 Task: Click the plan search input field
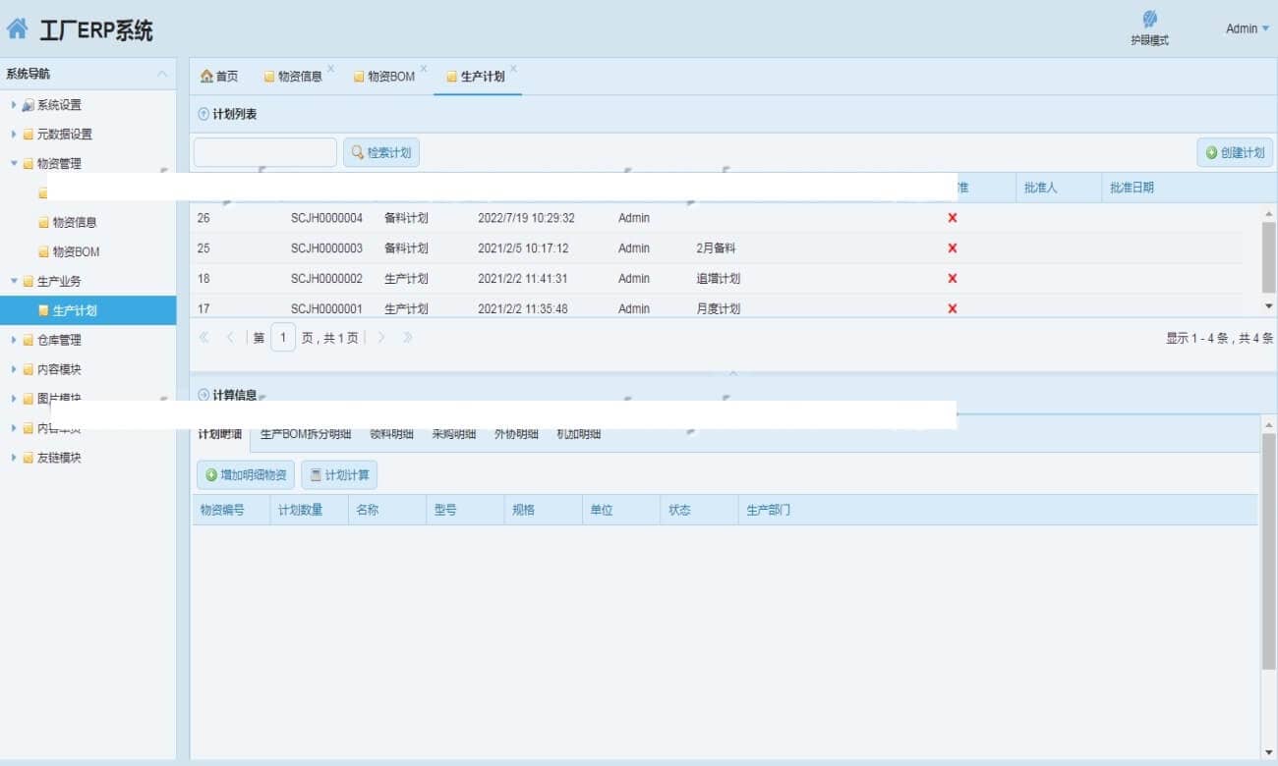coord(265,152)
